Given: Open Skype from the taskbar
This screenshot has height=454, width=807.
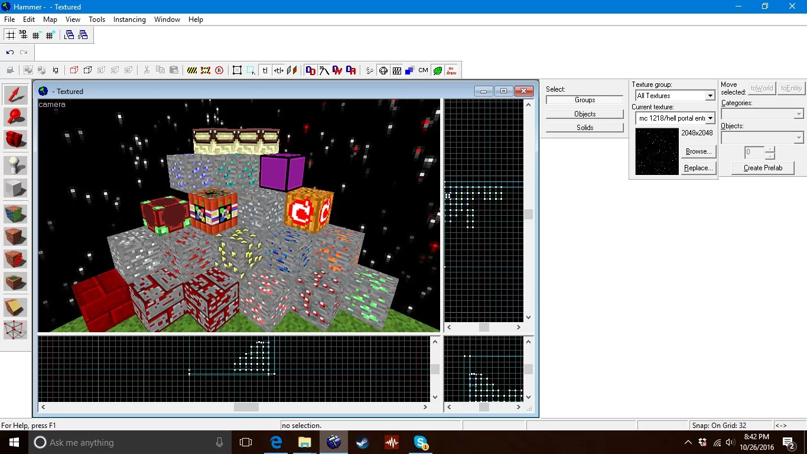Looking at the screenshot, I should (421, 442).
